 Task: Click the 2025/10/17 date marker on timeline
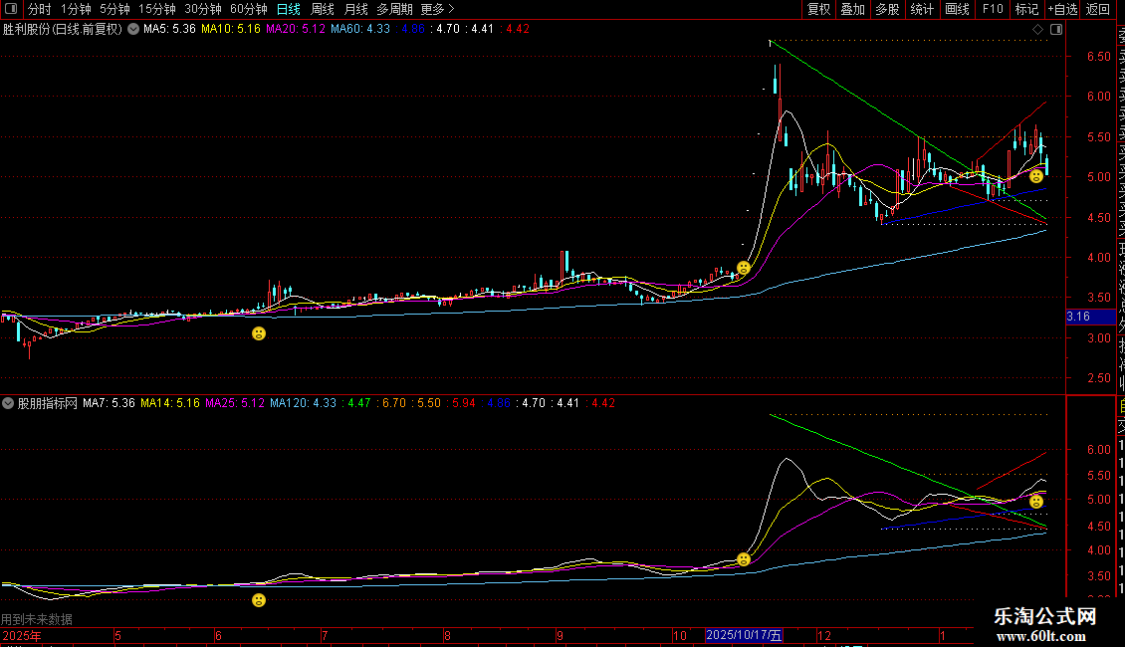coord(745,635)
